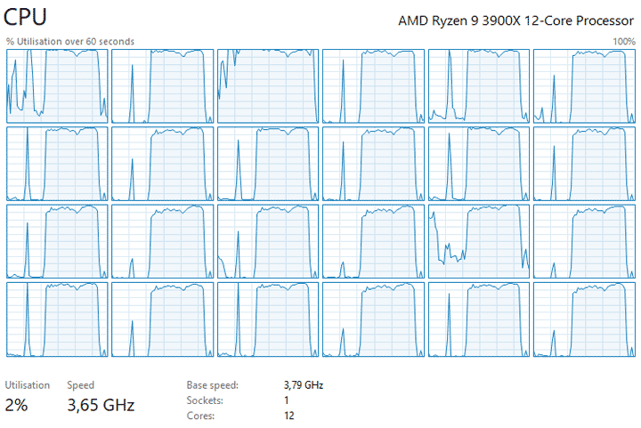
Task: Click the Base speed 3,79 GHz value
Action: [303, 385]
